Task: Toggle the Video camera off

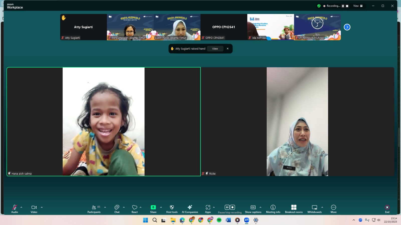Action: click(34, 209)
